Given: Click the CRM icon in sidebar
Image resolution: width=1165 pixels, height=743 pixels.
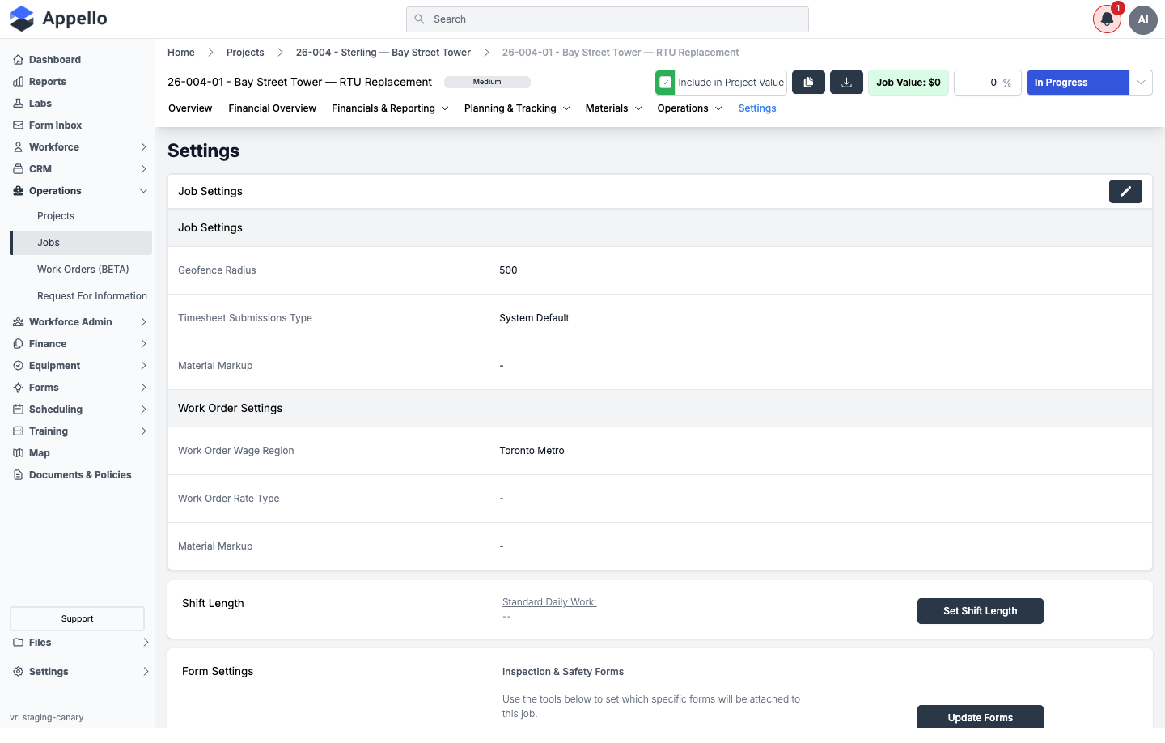Looking at the screenshot, I should (18, 169).
